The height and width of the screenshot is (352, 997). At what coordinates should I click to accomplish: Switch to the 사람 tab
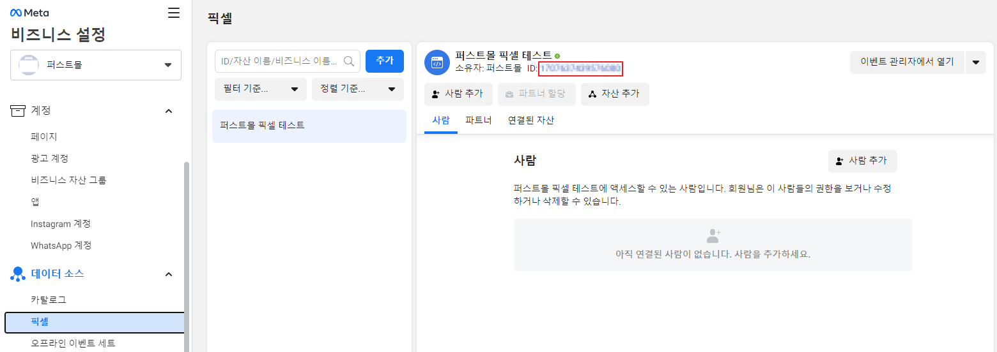[x=441, y=120]
